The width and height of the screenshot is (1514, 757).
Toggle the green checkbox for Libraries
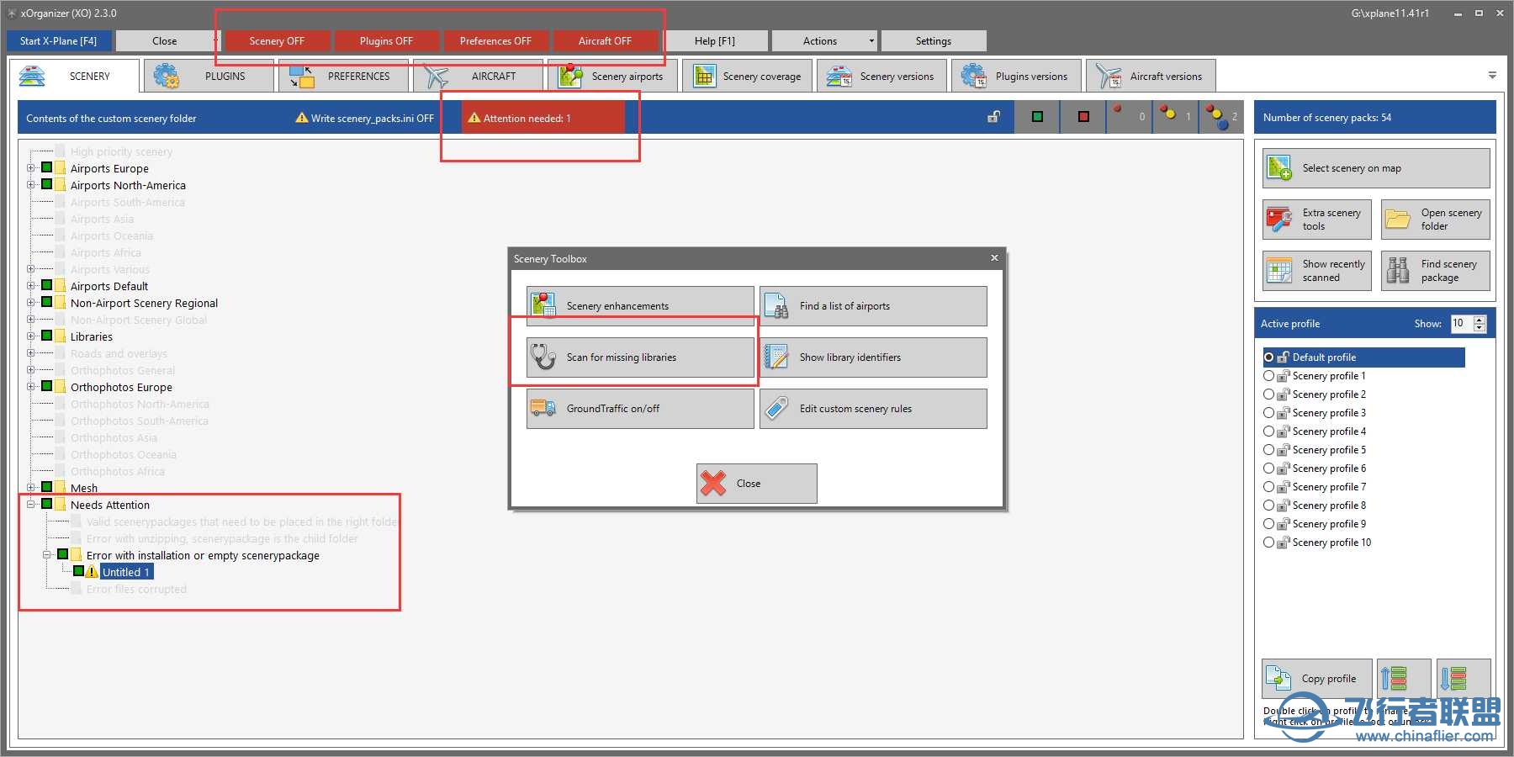pos(47,336)
